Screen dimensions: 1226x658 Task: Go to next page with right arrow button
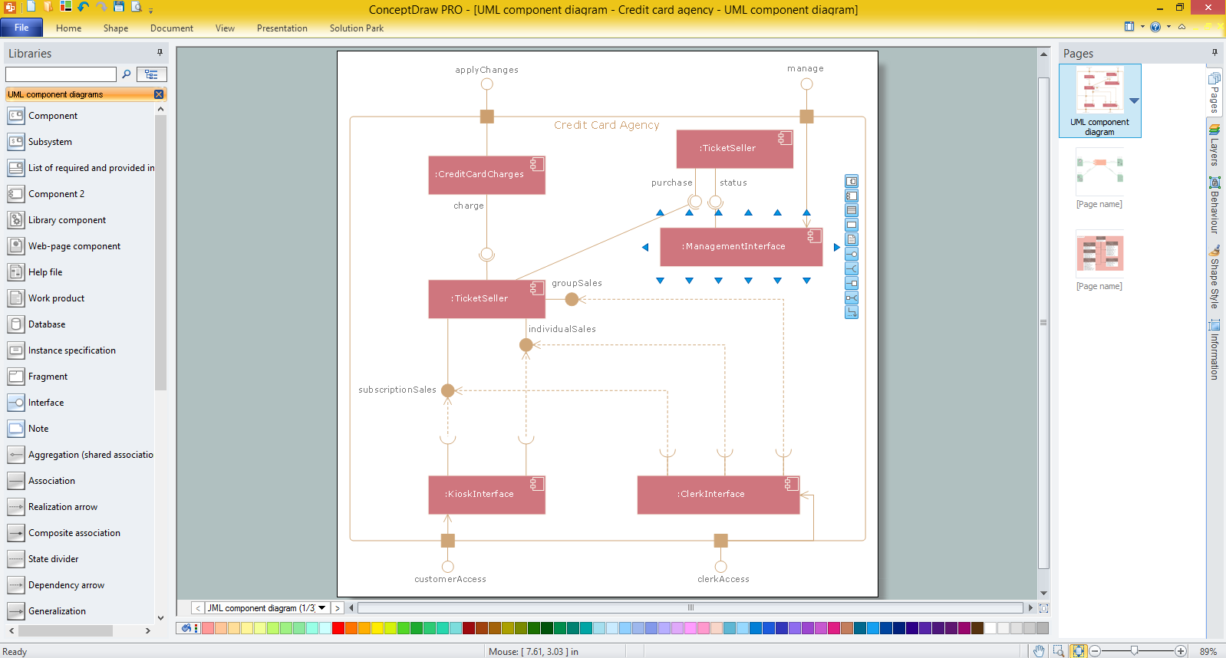point(337,608)
